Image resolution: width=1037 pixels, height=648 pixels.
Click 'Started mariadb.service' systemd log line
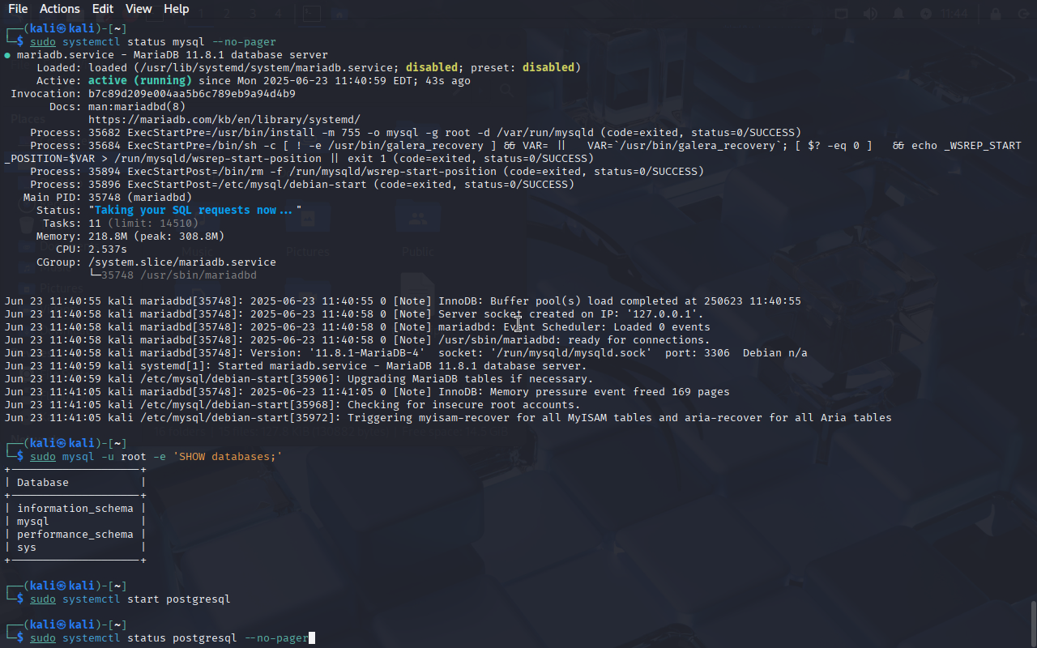(x=296, y=365)
